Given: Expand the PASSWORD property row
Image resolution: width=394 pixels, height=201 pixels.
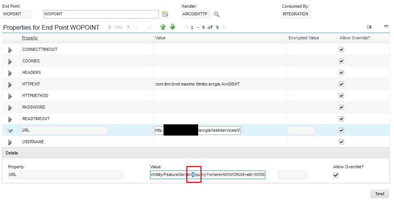Looking at the screenshot, I should (10, 108).
